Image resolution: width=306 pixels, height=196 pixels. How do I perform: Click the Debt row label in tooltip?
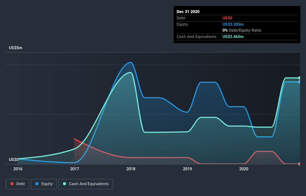point(181,18)
